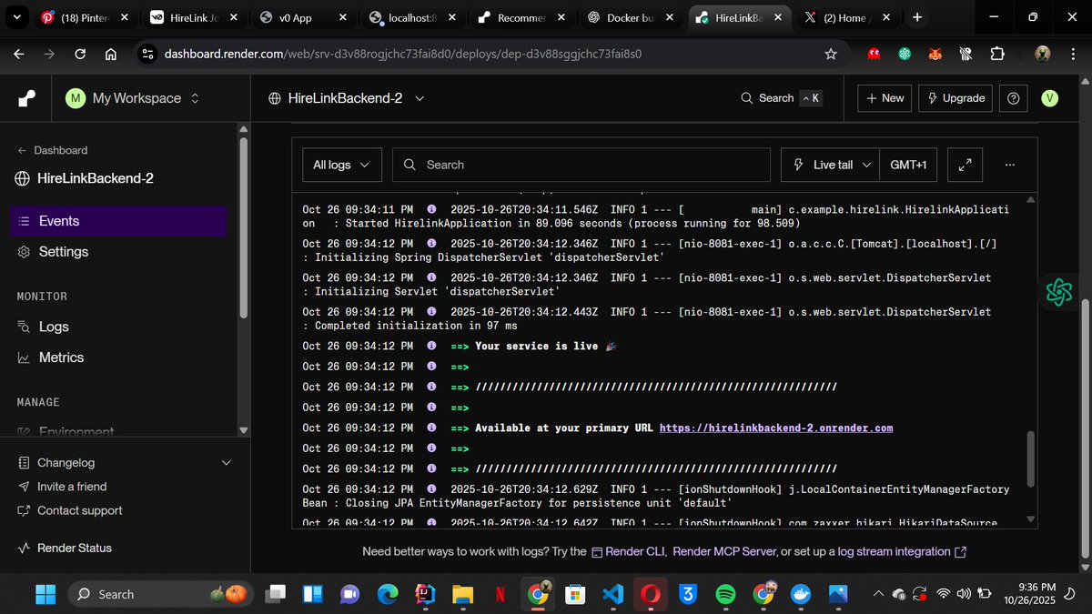Screen dimensions: 1092x614
Task: Launch Visual Studio Code from taskbar
Action: click(612, 594)
